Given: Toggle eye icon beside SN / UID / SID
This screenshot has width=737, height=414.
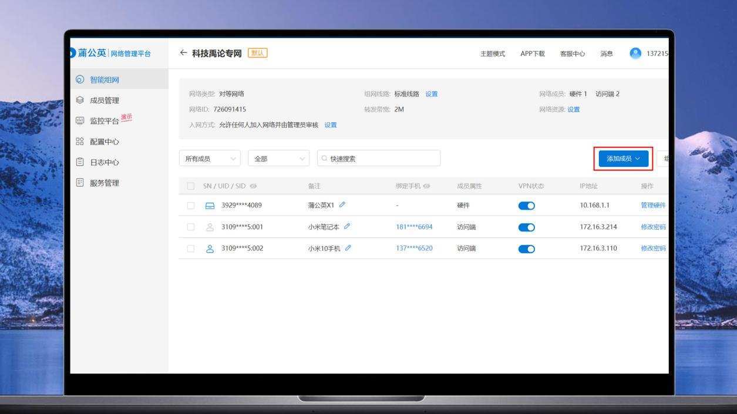Looking at the screenshot, I should pos(253,186).
